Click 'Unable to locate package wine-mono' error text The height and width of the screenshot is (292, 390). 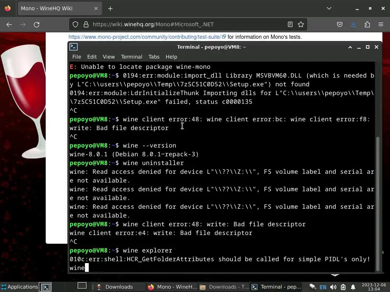point(146,67)
